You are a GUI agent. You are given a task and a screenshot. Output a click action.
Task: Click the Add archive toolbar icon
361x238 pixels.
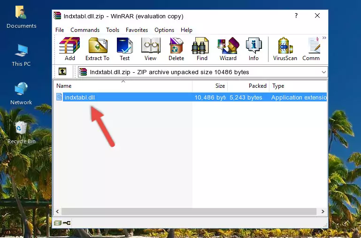[69, 49]
